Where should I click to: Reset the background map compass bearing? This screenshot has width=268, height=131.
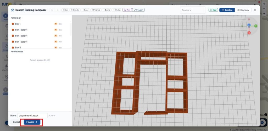coord(264,14)
